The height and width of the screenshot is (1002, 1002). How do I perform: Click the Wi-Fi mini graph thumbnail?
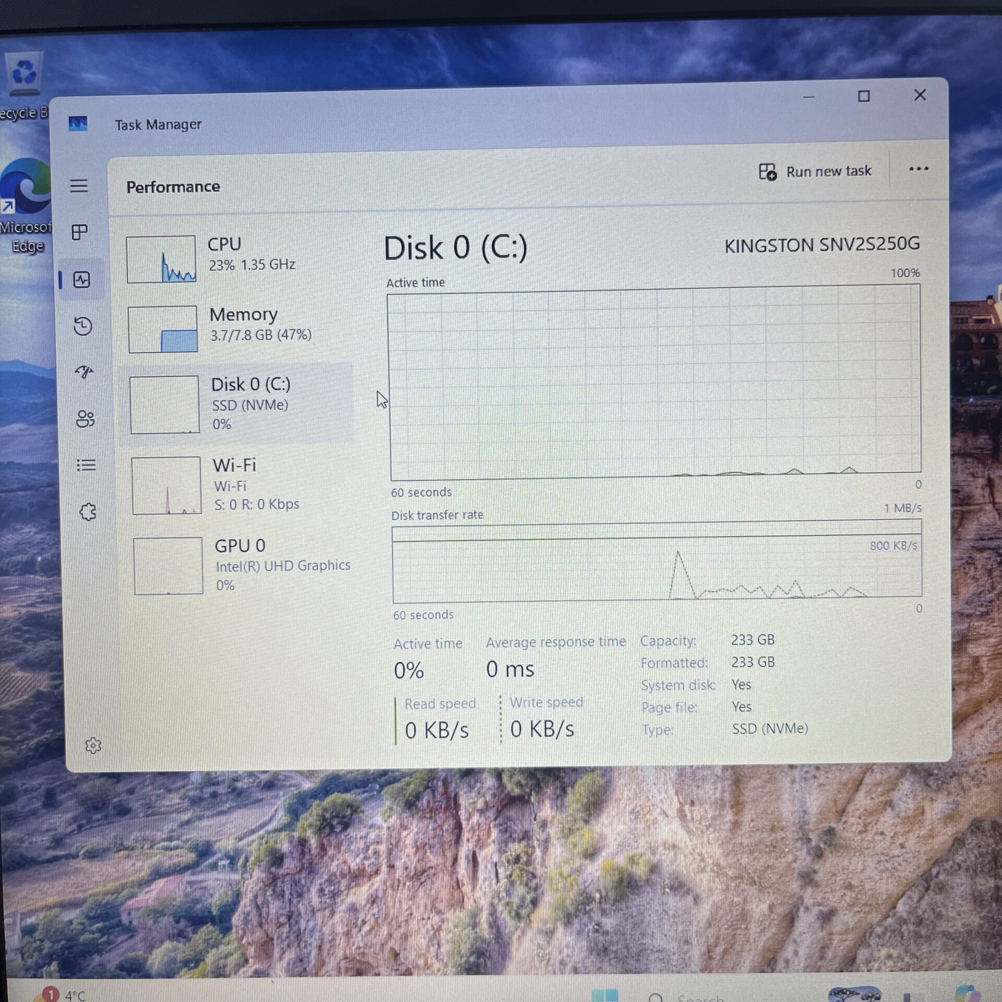pos(166,485)
